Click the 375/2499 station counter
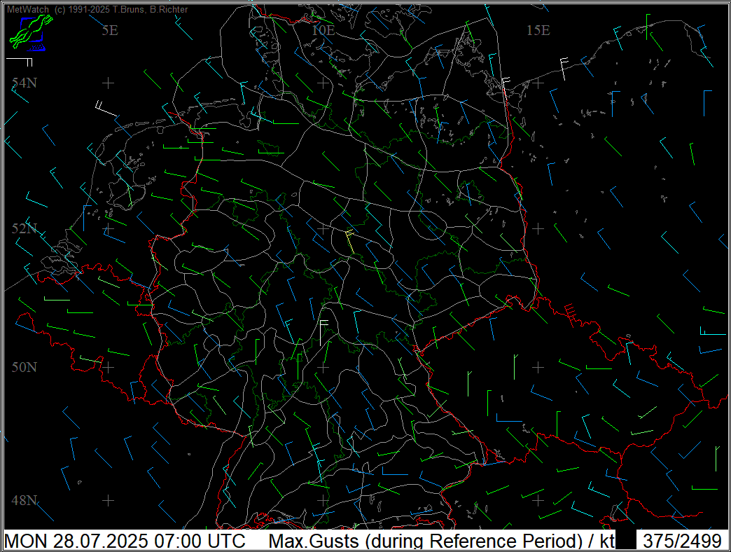This screenshot has width=731, height=552. 682,541
